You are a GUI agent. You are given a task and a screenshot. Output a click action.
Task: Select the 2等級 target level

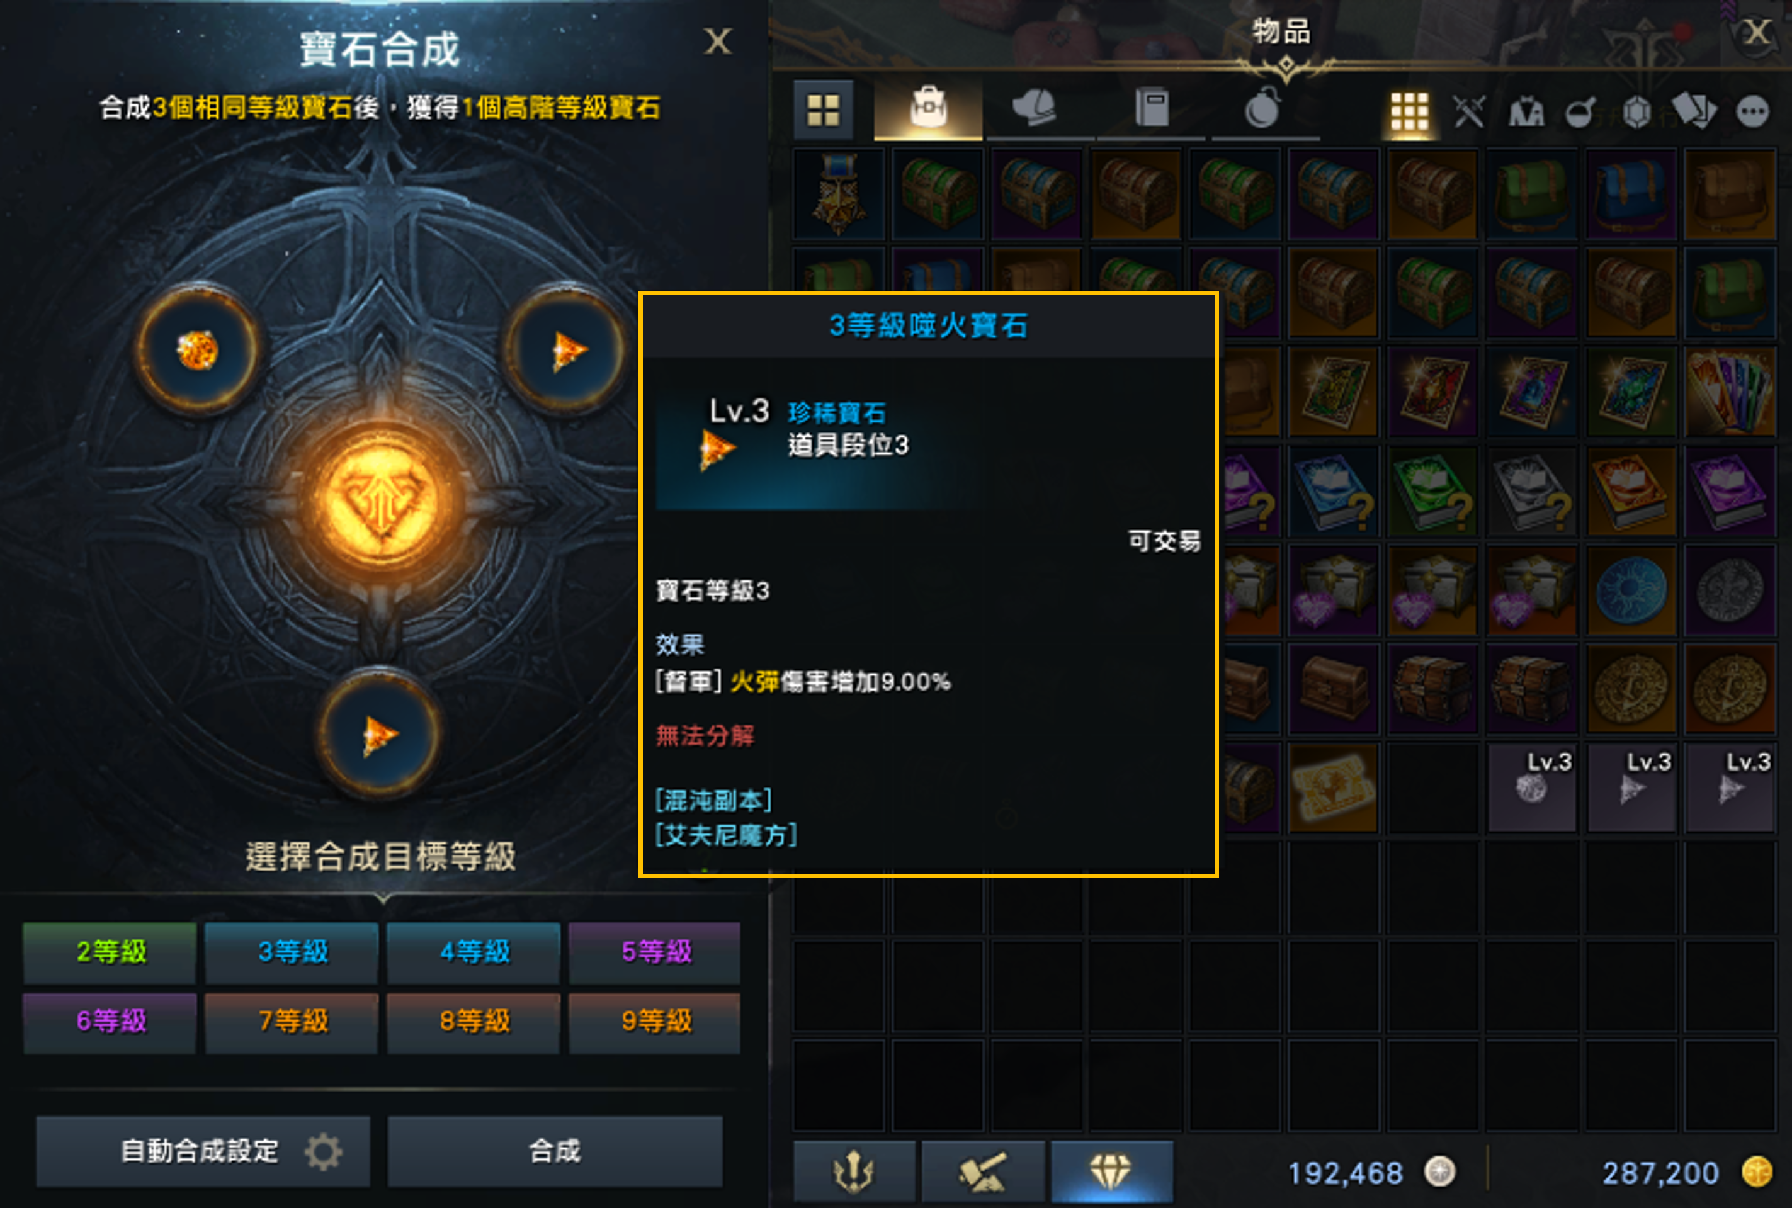(x=110, y=951)
